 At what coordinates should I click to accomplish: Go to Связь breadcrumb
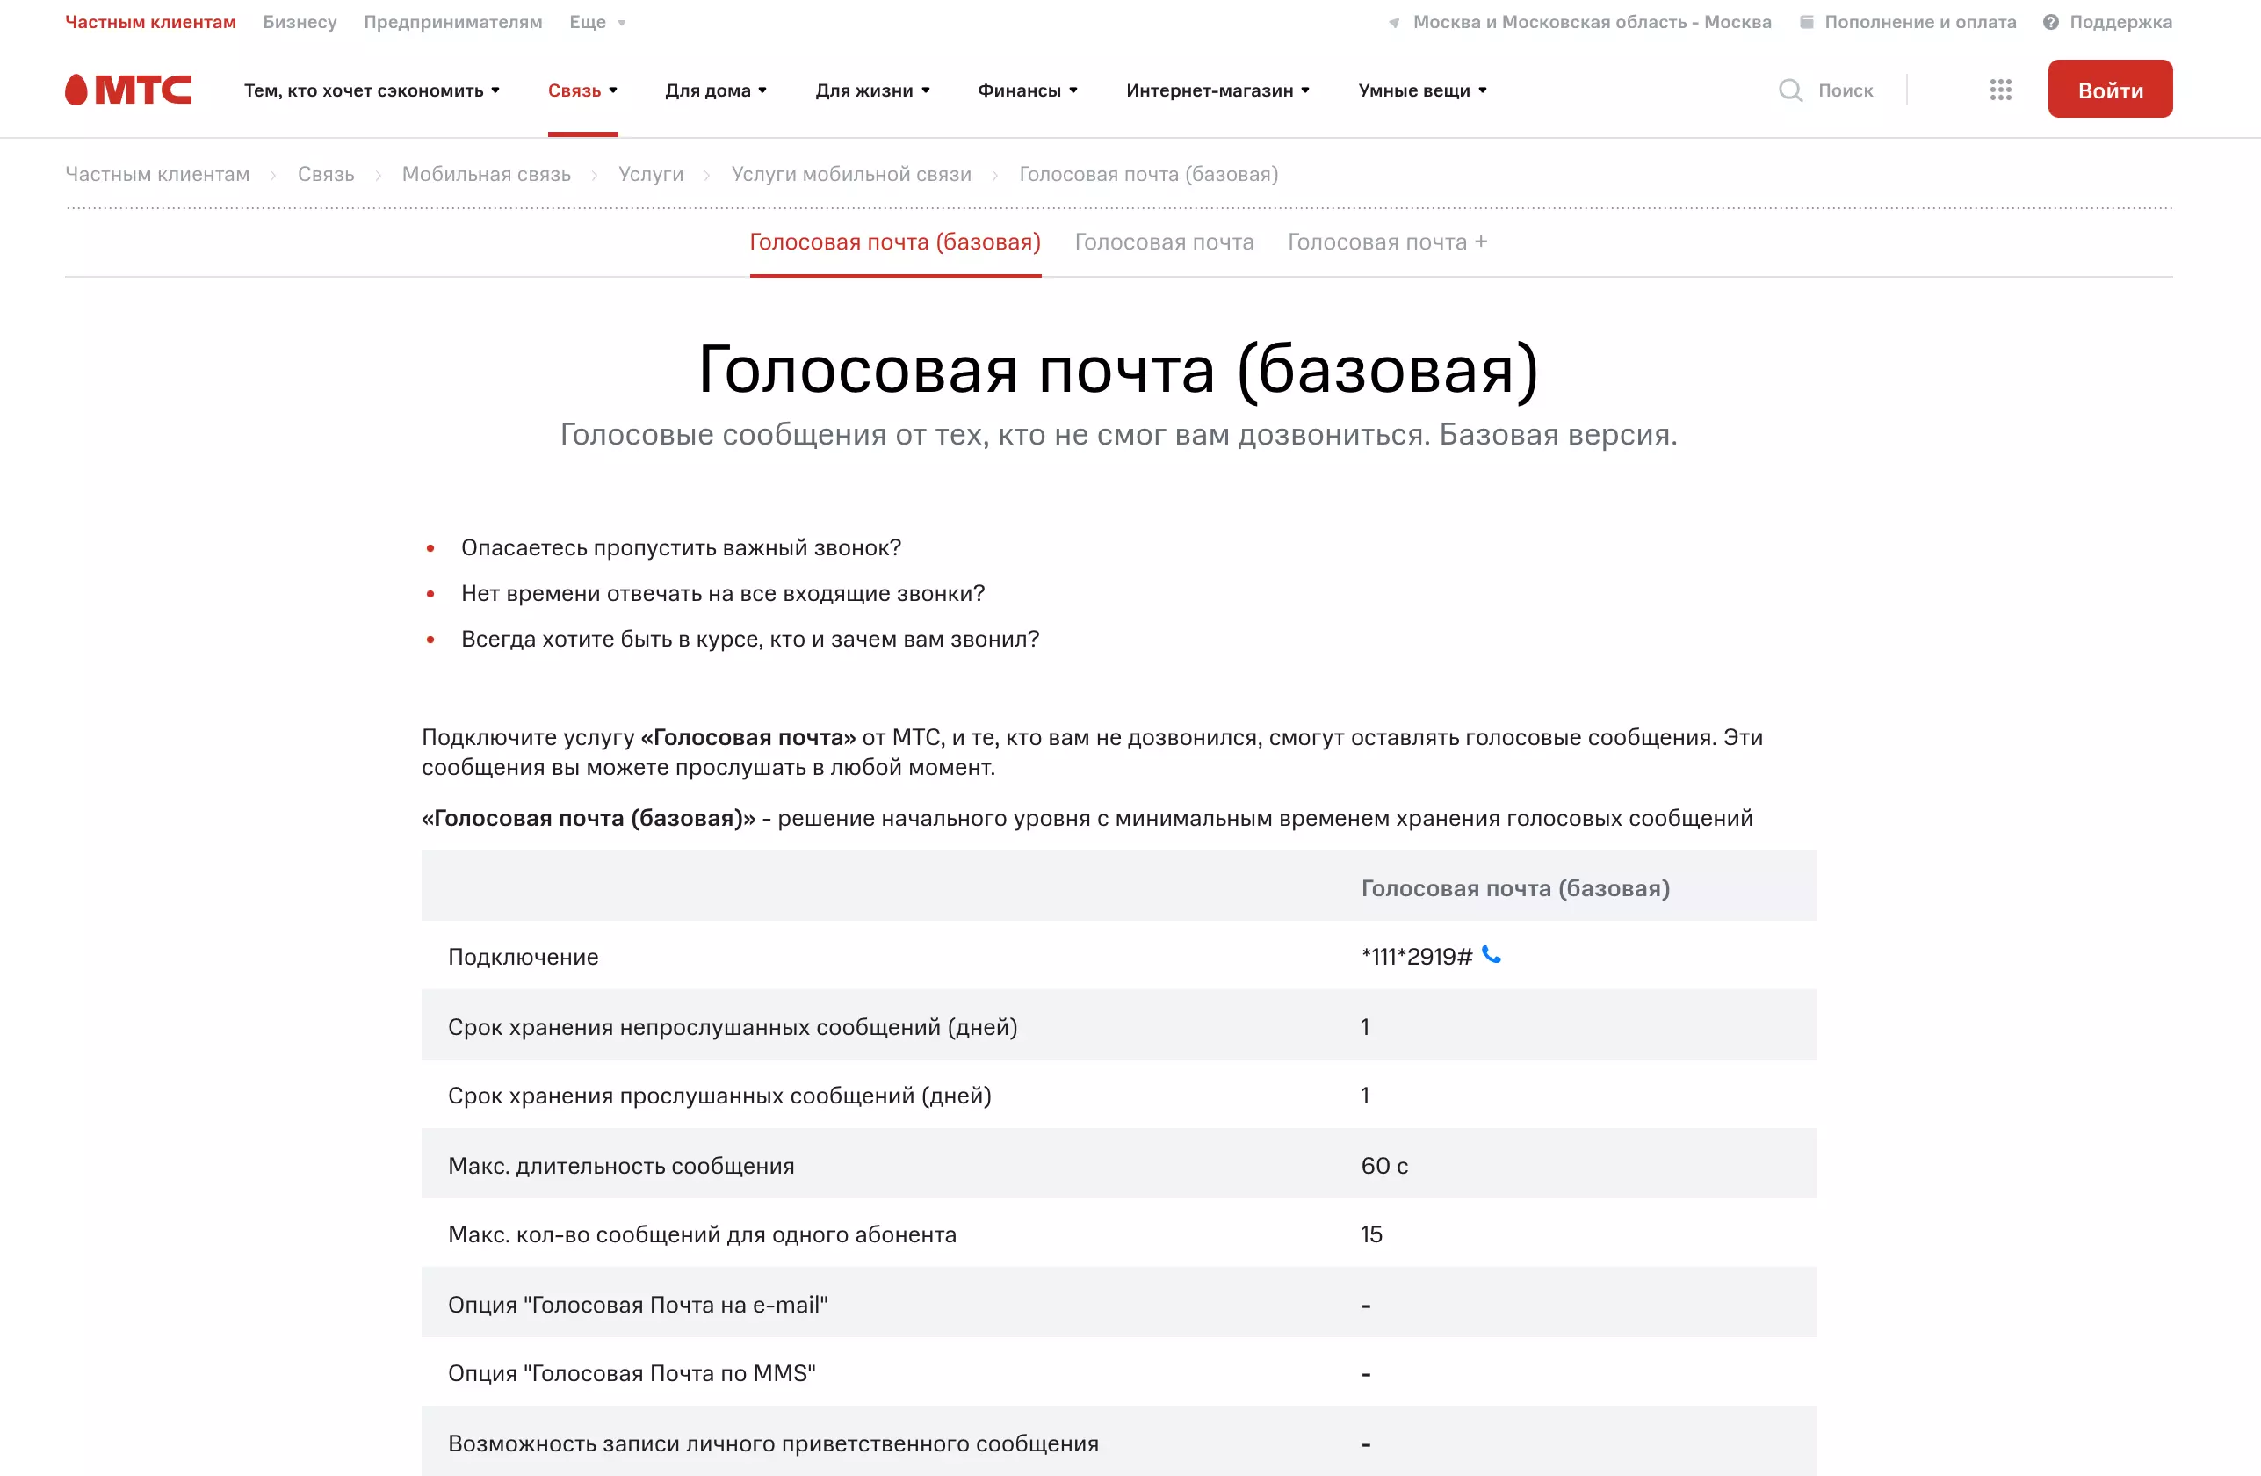click(326, 174)
